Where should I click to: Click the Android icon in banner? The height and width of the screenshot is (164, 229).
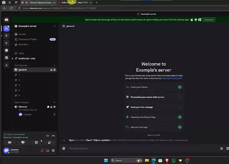196,20
